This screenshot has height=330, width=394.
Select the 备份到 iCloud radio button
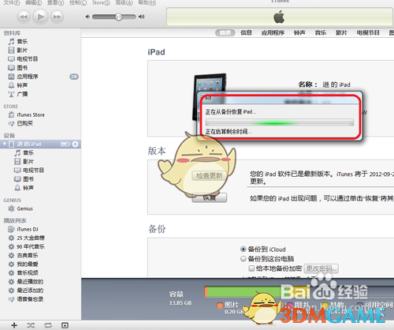coord(243,249)
